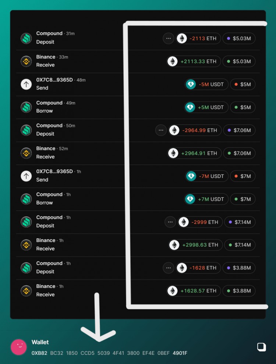Open Compound link on 50m Deposit row
276x364 pixels.
49,126
